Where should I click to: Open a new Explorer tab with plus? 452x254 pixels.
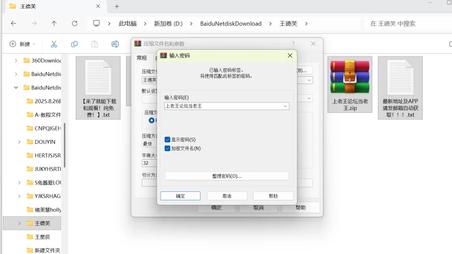pos(117,6)
